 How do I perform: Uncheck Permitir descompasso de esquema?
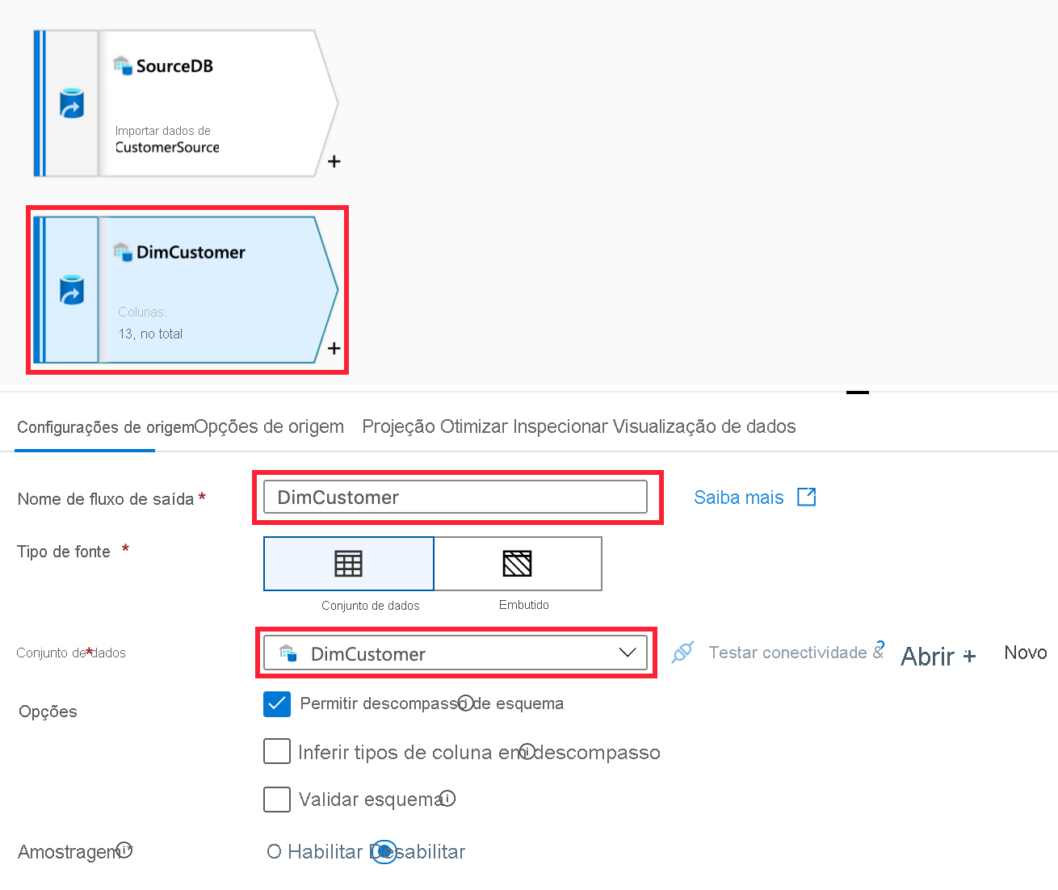[276, 703]
